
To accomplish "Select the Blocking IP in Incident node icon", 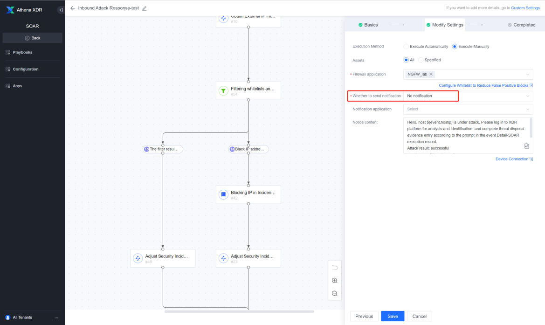I will [223, 194].
